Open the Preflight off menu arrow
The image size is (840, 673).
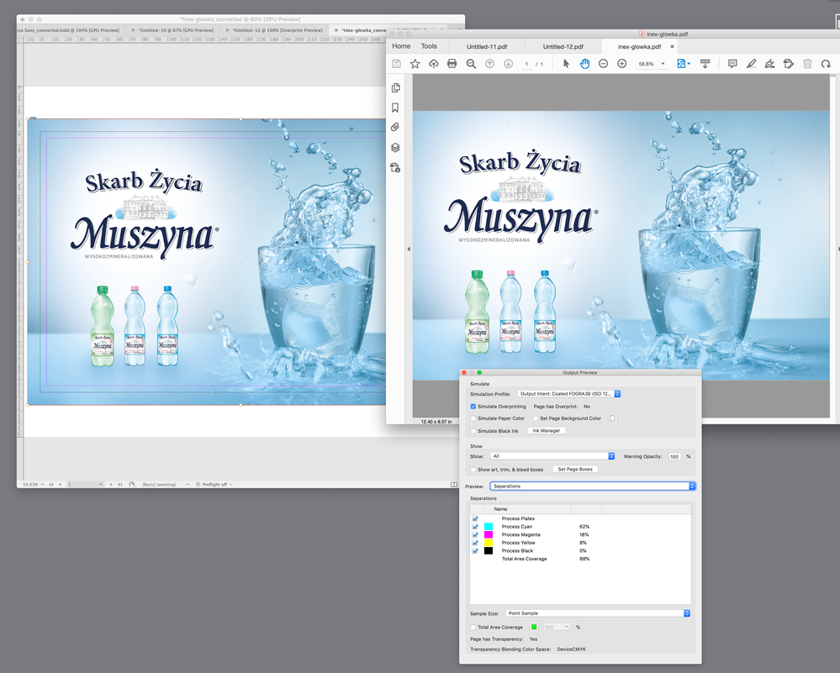231,484
